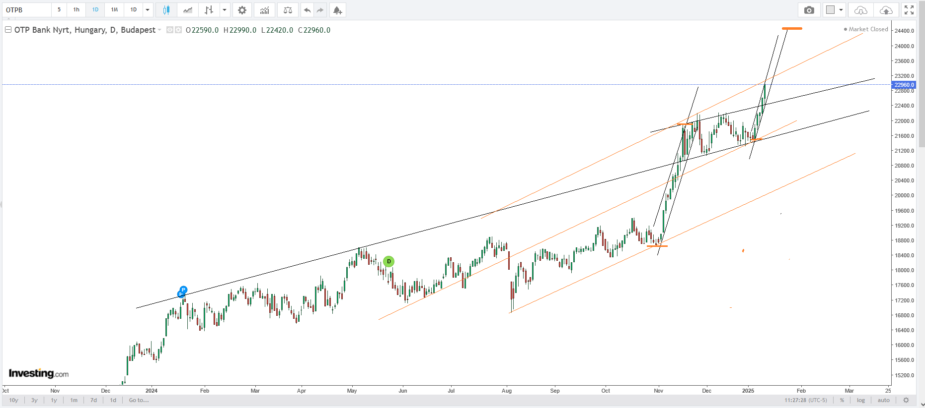The width and height of the screenshot is (925, 408).
Task: Open chart properties gear in top toolbar
Action: [x=242, y=10]
